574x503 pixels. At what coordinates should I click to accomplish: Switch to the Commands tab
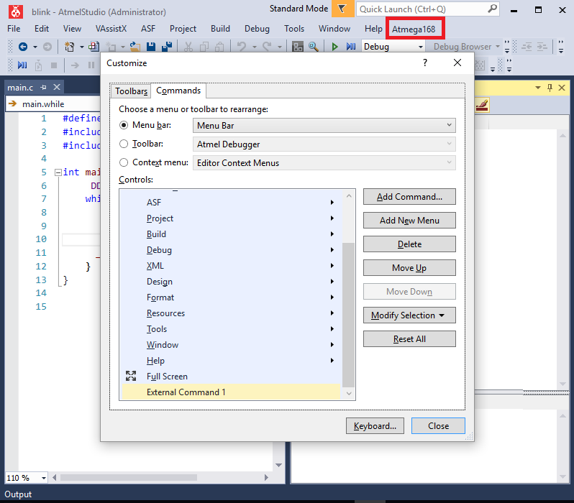point(178,91)
